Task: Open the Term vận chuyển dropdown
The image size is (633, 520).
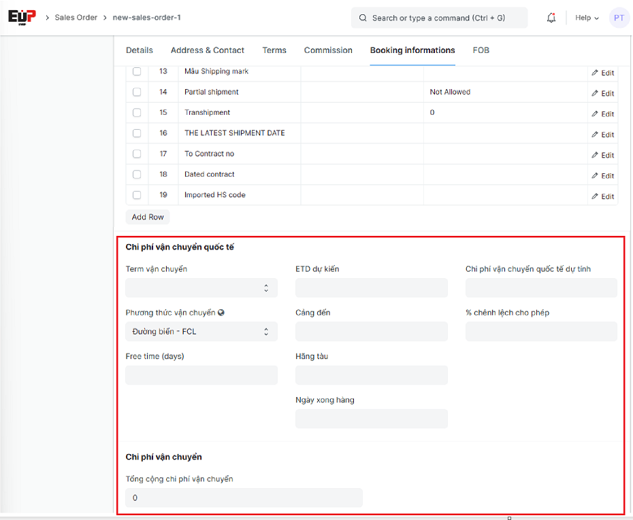Action: (x=201, y=288)
